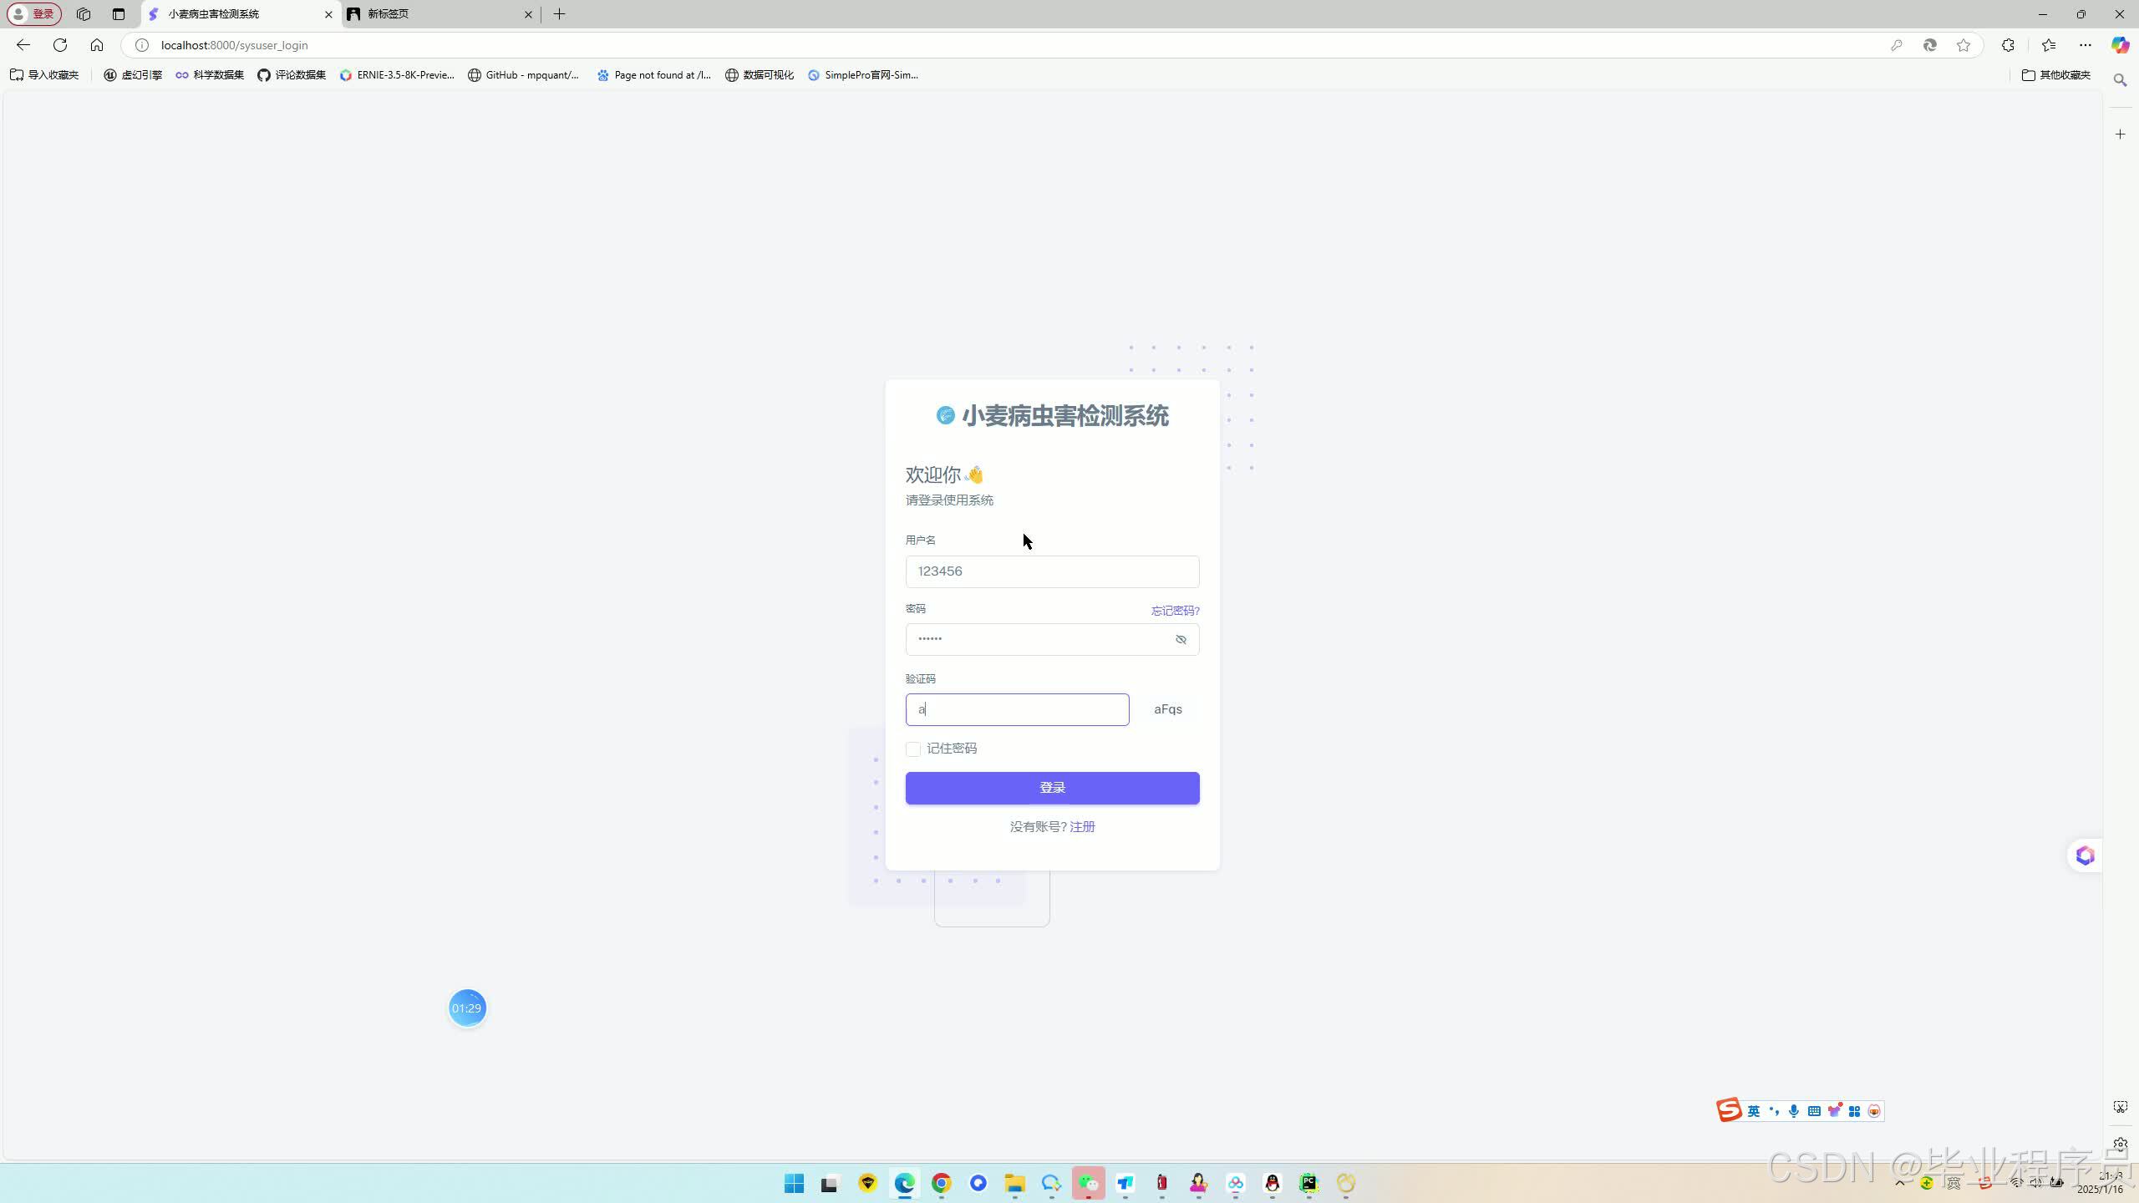Check the 记住密码 checkbox

[x=913, y=749]
